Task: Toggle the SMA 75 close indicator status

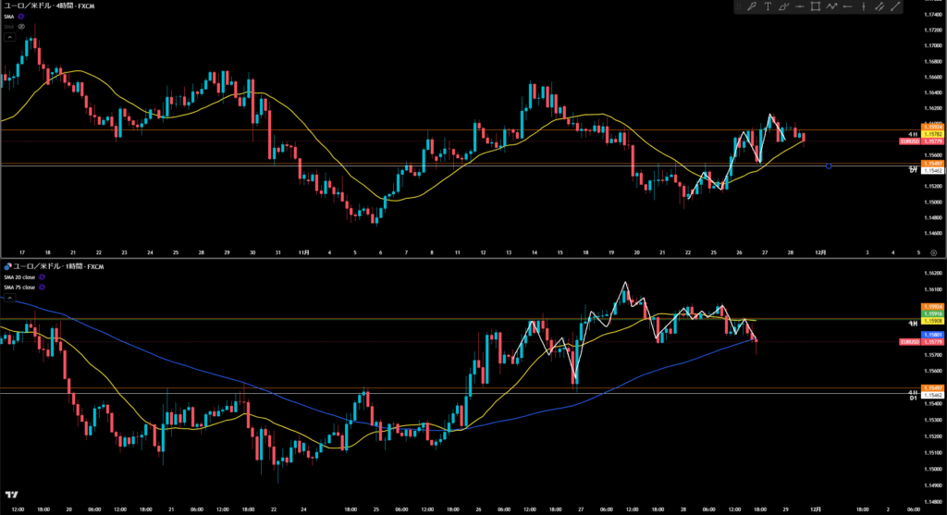Action: pyautogui.click(x=40, y=288)
